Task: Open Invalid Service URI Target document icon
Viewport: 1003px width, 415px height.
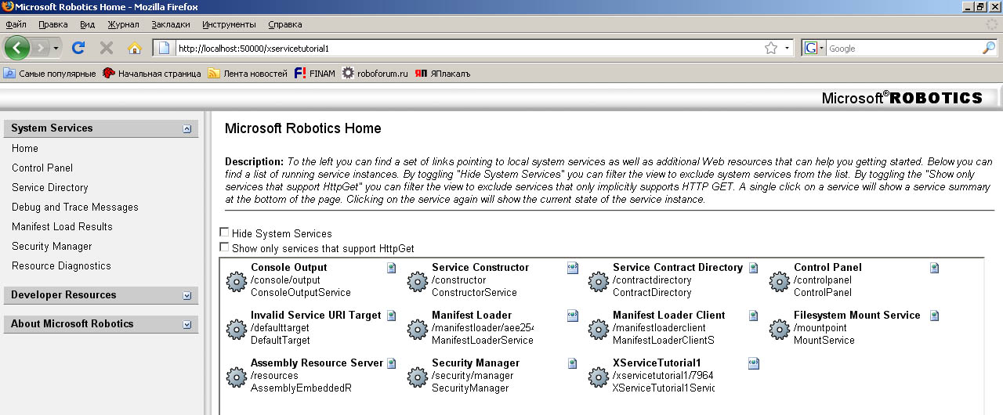Action: [x=392, y=316]
